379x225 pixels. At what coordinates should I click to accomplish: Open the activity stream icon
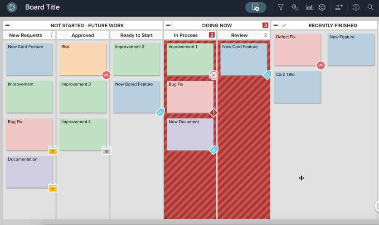tap(295, 7)
